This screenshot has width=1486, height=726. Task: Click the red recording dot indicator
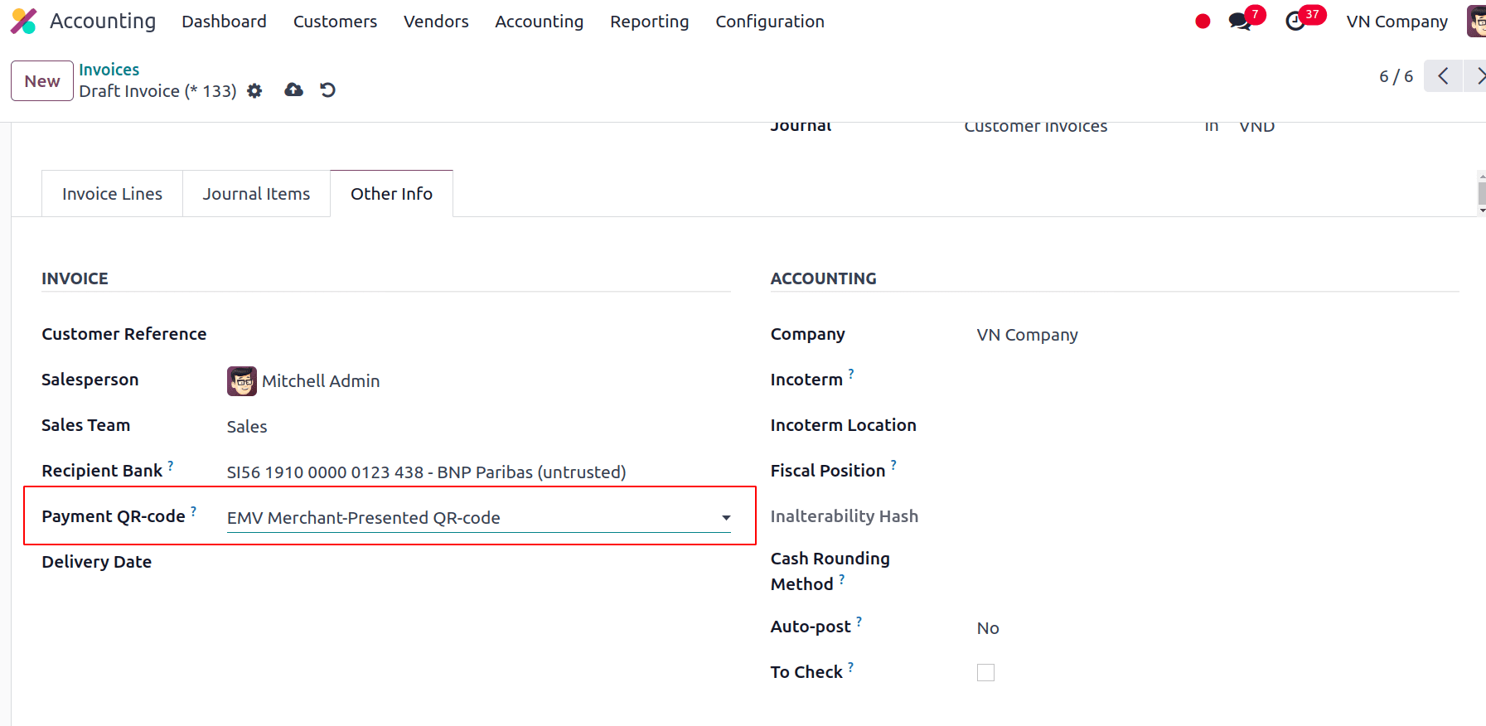[x=1203, y=22]
